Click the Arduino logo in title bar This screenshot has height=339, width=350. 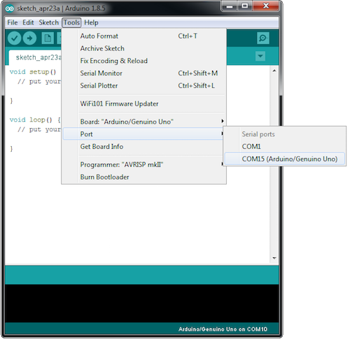coord(10,8)
